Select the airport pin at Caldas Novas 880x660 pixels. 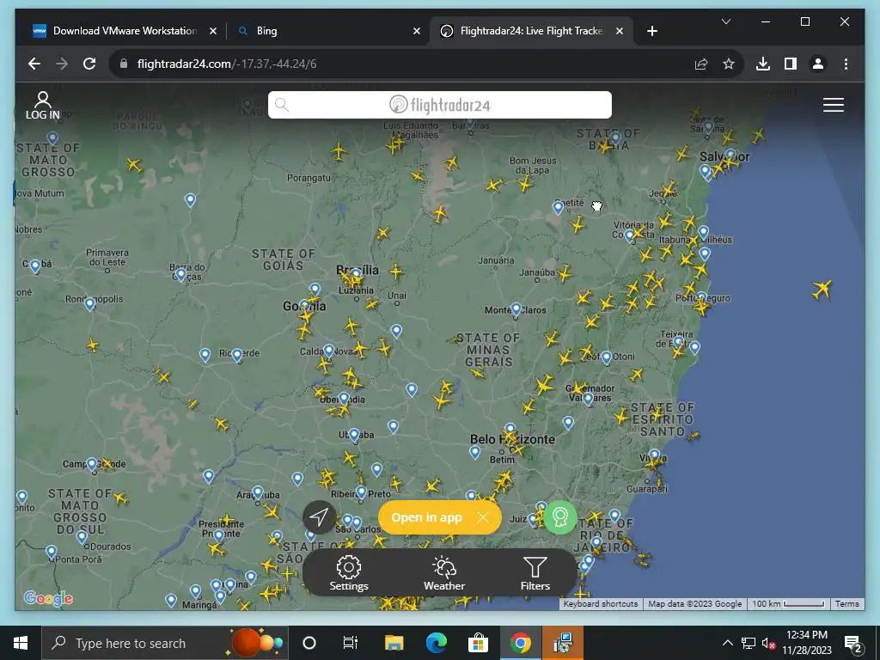coord(329,351)
